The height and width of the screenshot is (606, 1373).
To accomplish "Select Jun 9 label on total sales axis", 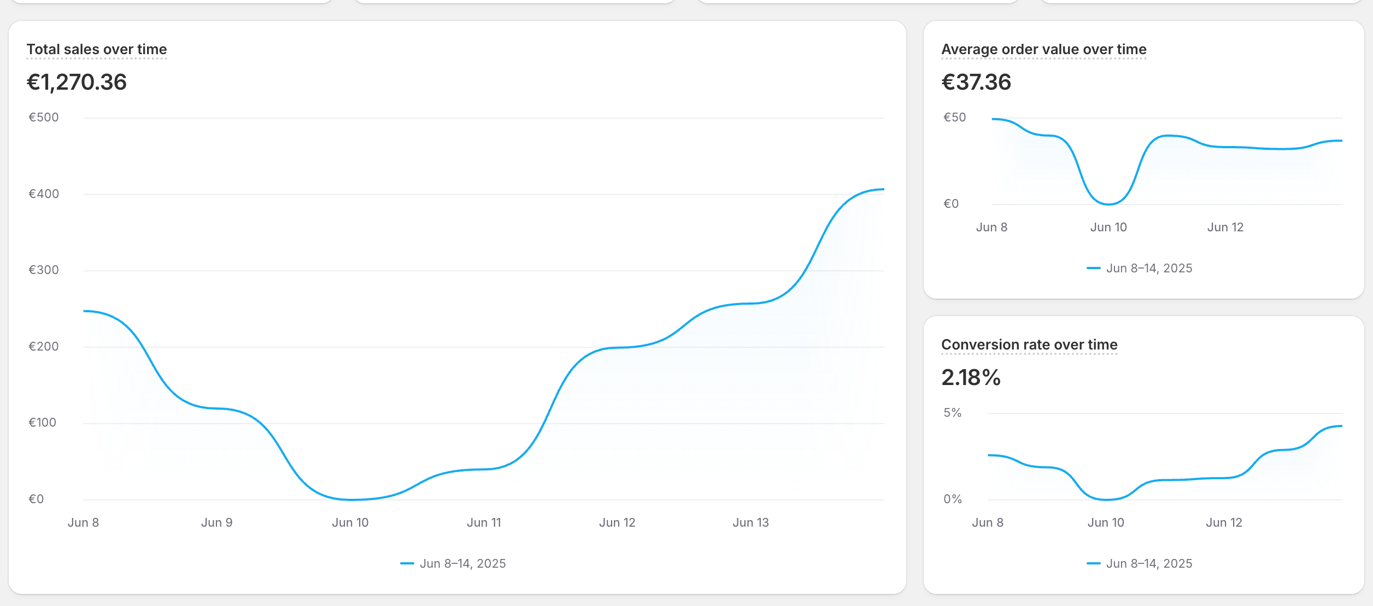I will pyautogui.click(x=216, y=522).
